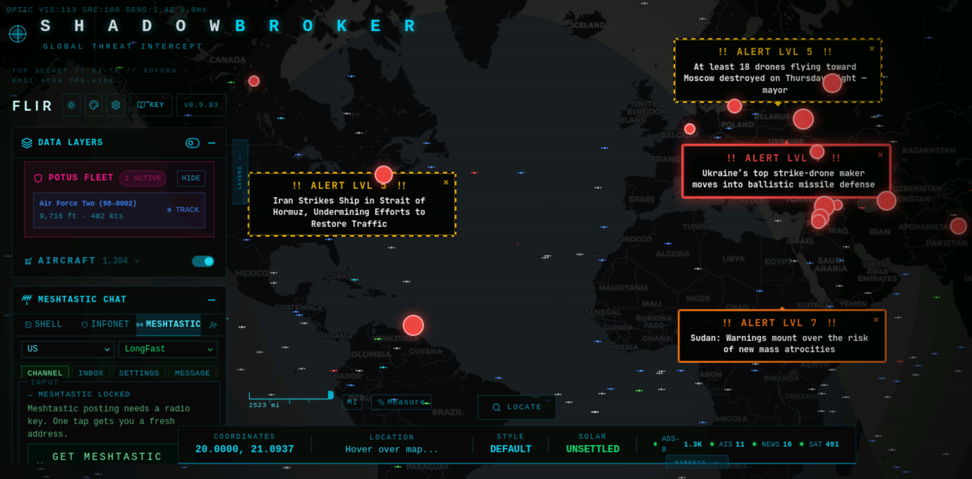Click the LOCATE search button

click(517, 407)
